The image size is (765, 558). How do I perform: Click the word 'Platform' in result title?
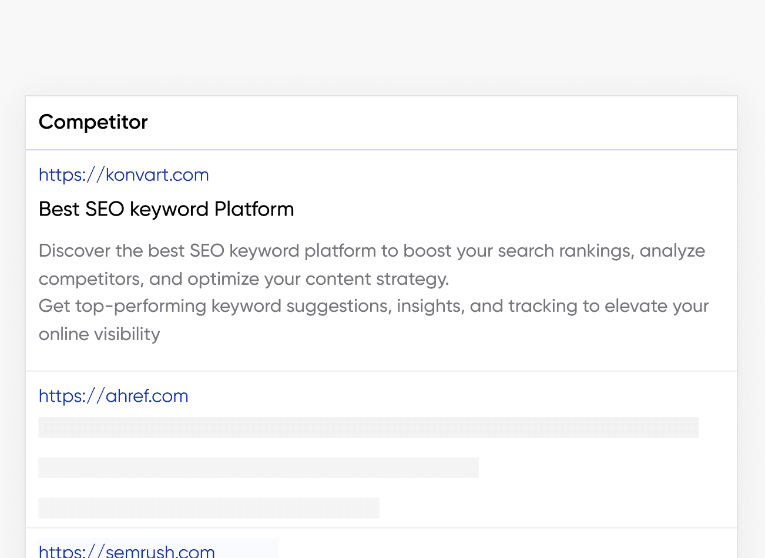point(254,209)
